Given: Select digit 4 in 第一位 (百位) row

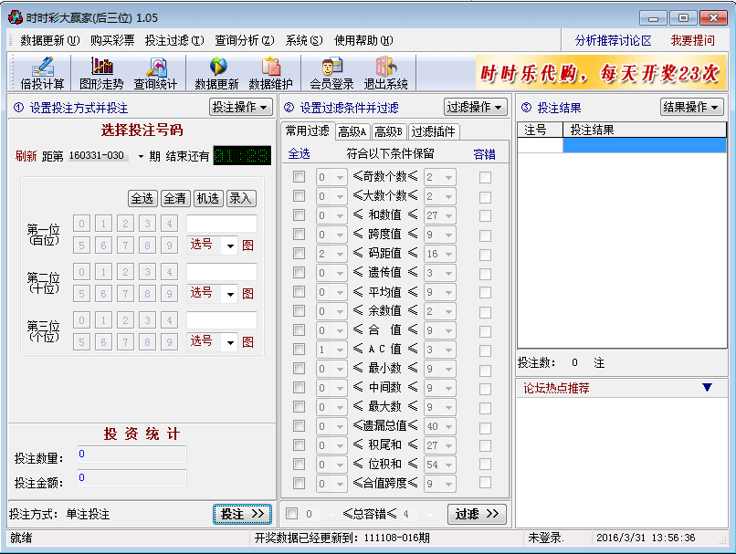Looking at the screenshot, I should pos(169,224).
